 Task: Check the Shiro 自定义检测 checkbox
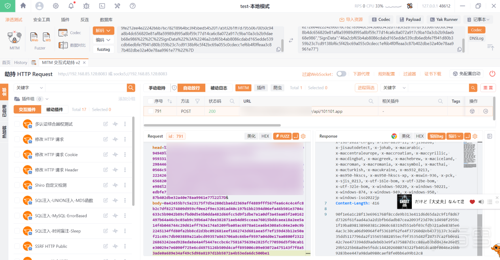[x=17, y=185]
